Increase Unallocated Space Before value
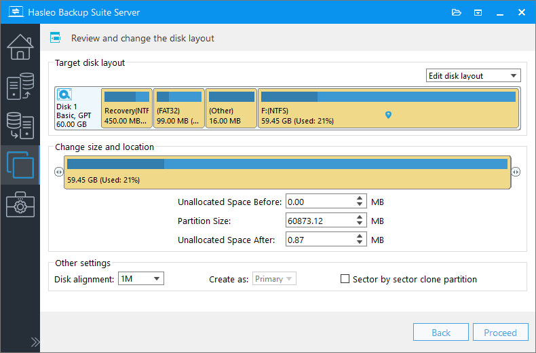536x353 pixels. pyautogui.click(x=360, y=198)
